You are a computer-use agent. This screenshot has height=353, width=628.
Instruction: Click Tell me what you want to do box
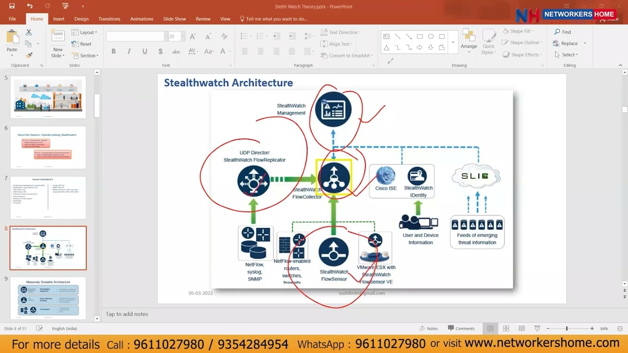[x=273, y=19]
